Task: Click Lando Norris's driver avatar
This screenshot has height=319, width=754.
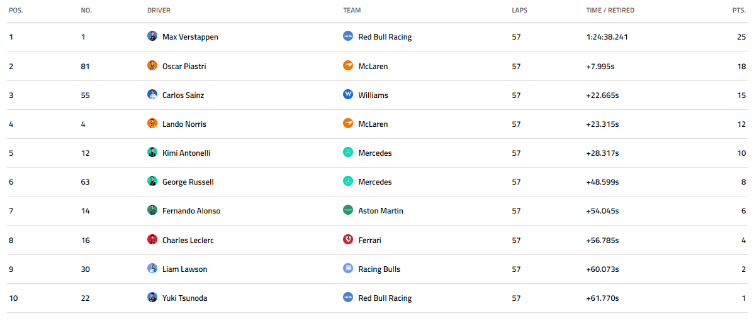Action: tap(152, 124)
